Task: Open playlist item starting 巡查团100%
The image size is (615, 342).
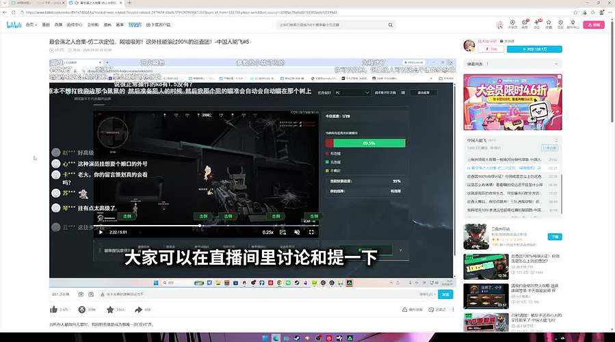Action: (x=512, y=176)
